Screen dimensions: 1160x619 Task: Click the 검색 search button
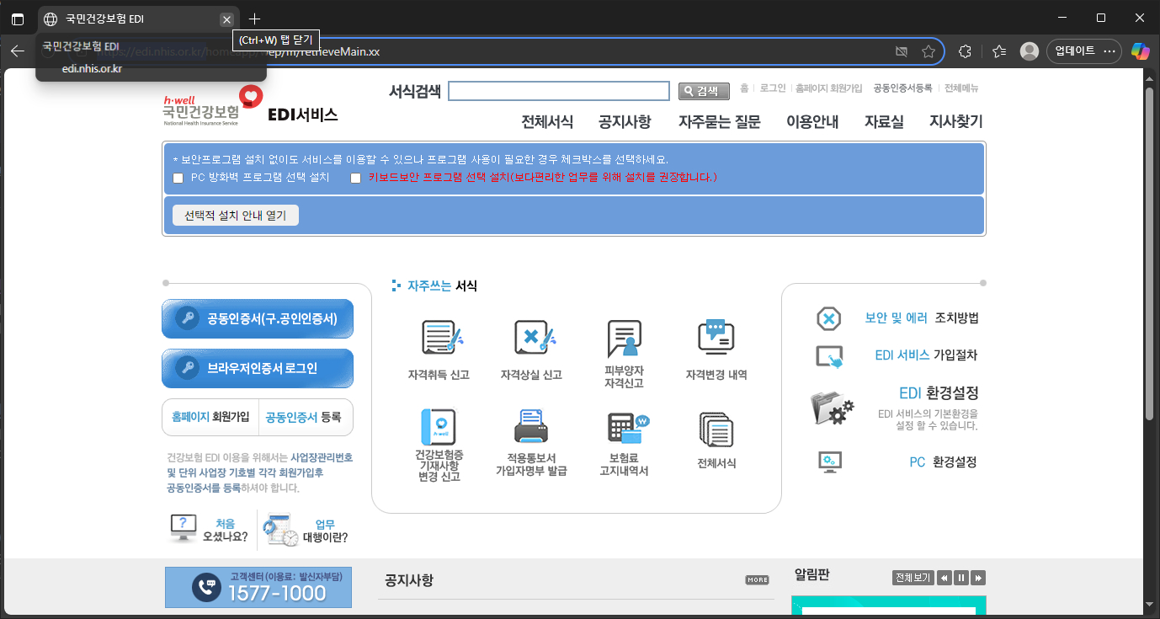[x=703, y=91]
